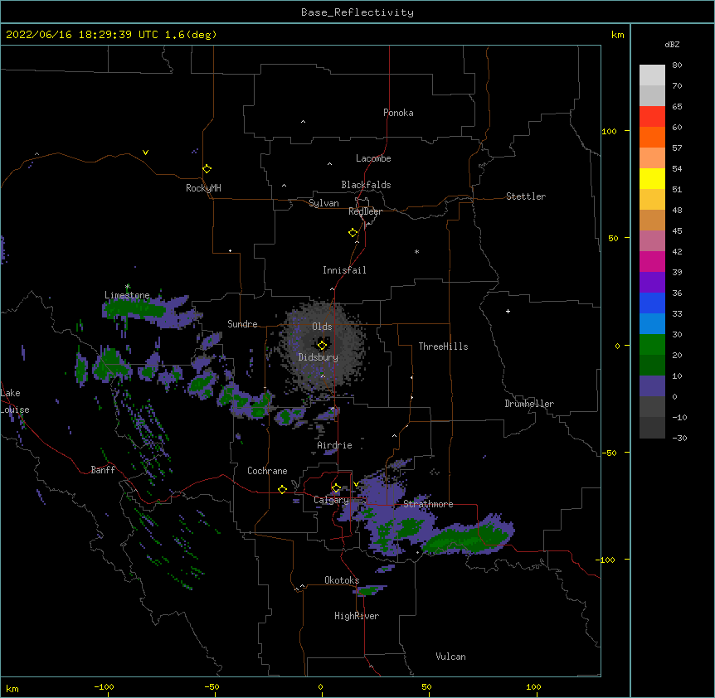Click the Okotoks town label
This screenshot has height=698, width=715.
pyautogui.click(x=342, y=580)
